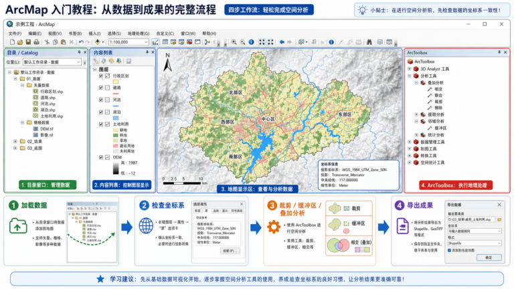Select the 相交 tool in ArcToolbox
This screenshot has width=514, height=289.
(438, 89)
